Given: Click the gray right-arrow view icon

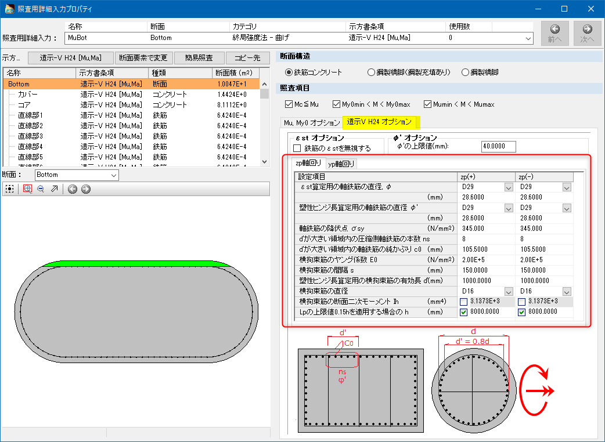Looking at the screenshot, I should 86,189.
